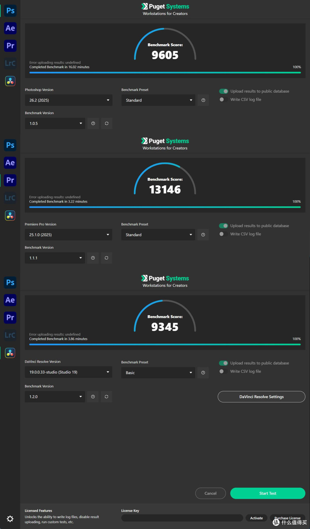
Task: Open help for Premiere Pro Benchmark Preset
Action: coord(203,235)
